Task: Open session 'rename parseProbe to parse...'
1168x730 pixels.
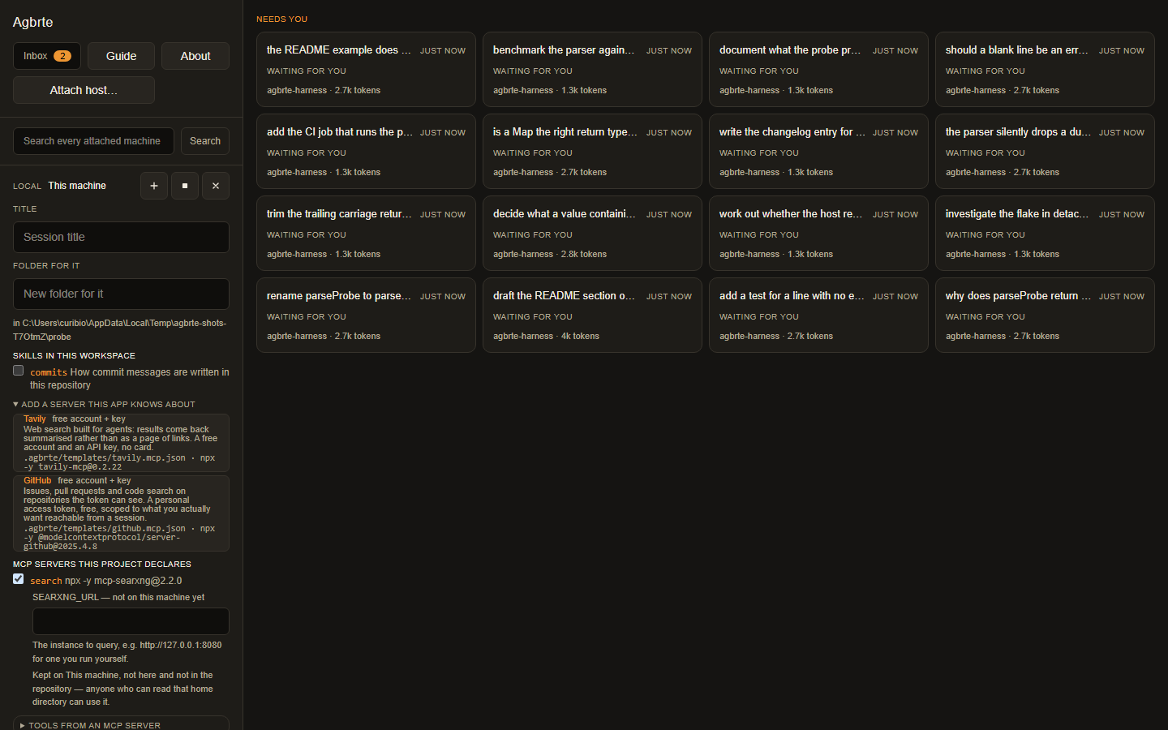Action: point(366,316)
